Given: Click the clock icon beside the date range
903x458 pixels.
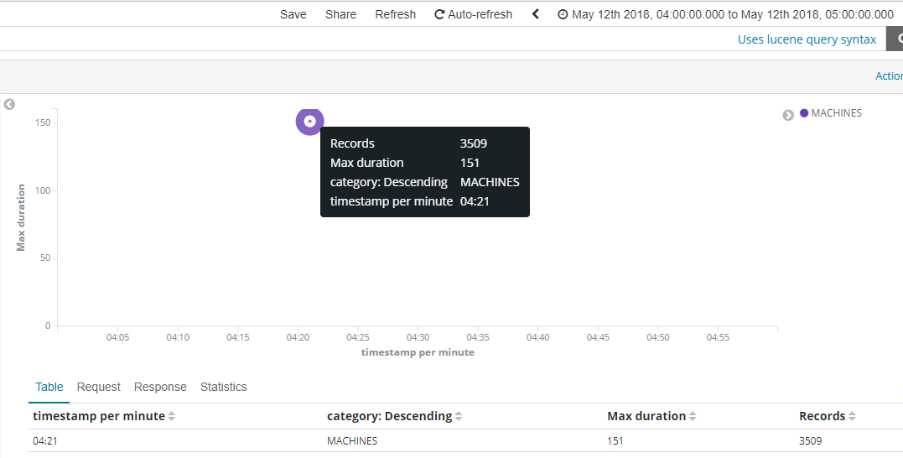Looking at the screenshot, I should coord(563,14).
